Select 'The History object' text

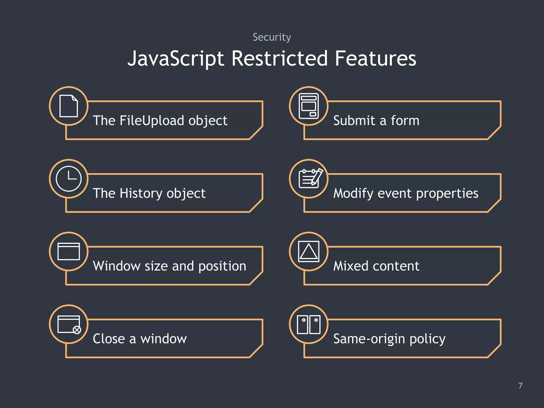149,193
